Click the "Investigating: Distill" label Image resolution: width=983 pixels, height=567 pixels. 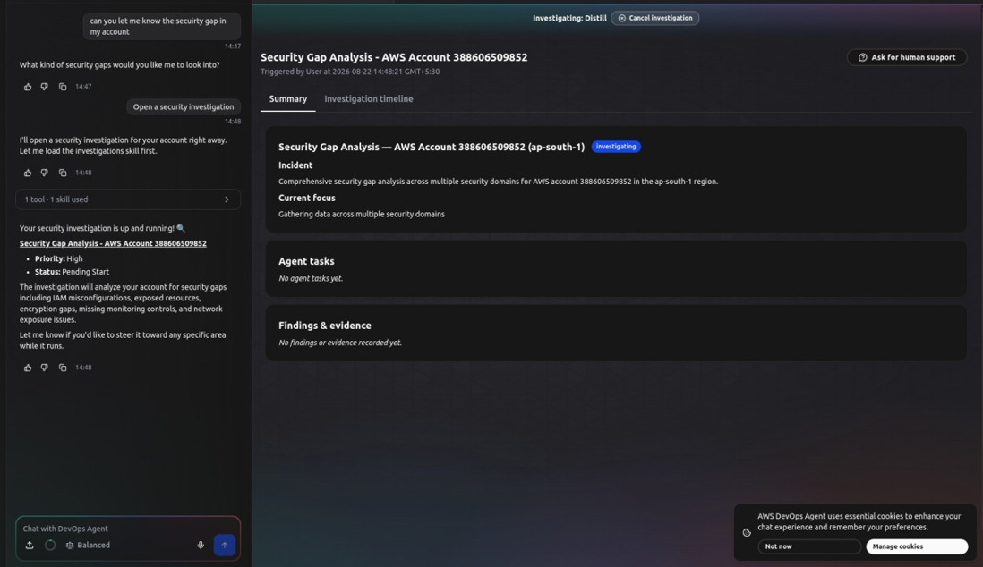[x=570, y=18]
